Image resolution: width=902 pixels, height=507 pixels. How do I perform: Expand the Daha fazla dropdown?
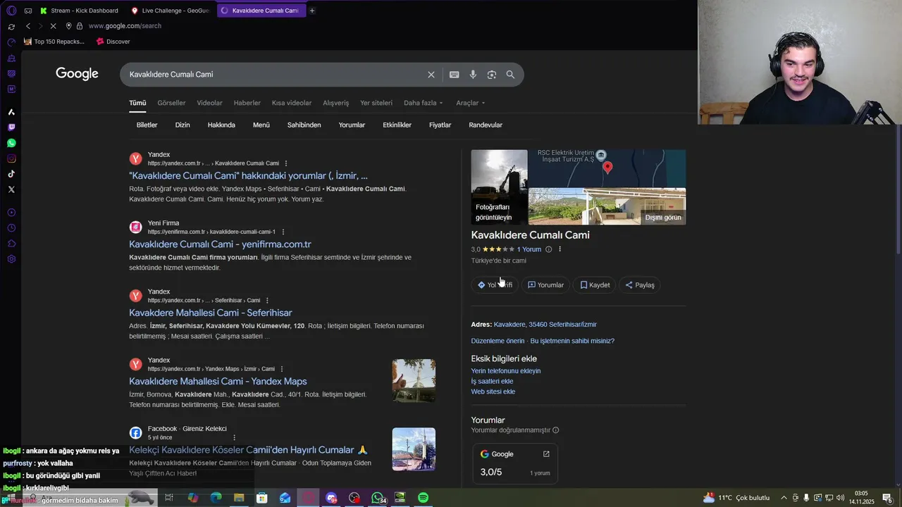pos(423,103)
